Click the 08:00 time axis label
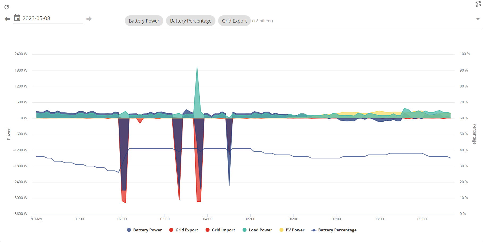This screenshot has width=483, height=242. [x=379, y=219]
